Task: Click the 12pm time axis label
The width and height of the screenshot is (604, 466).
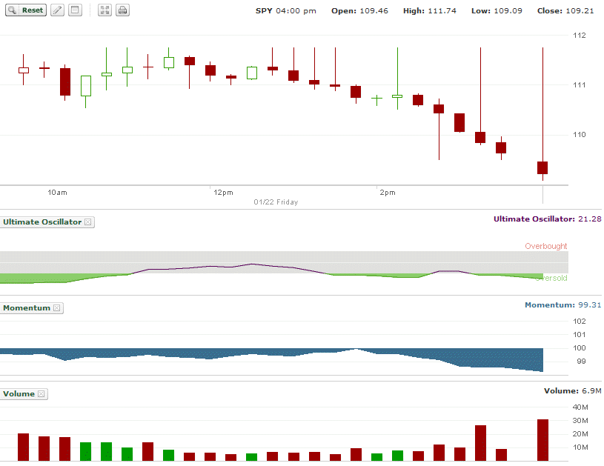Action: click(x=223, y=193)
